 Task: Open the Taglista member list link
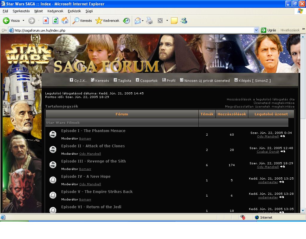pyautogui.click(x=122, y=80)
